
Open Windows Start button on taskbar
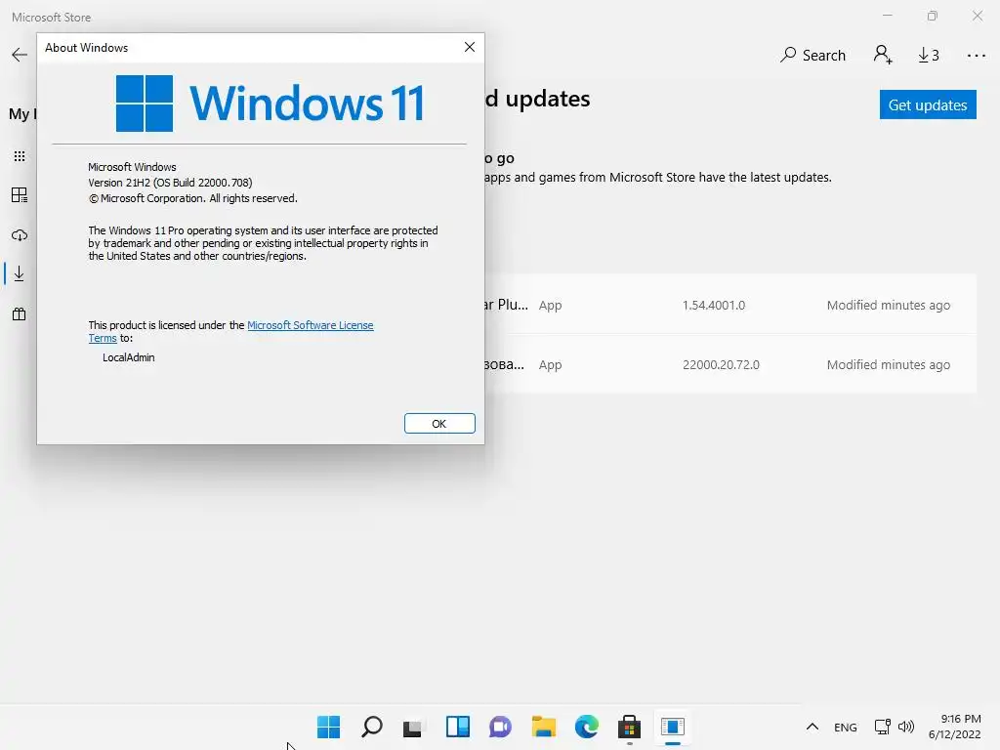pyautogui.click(x=328, y=727)
